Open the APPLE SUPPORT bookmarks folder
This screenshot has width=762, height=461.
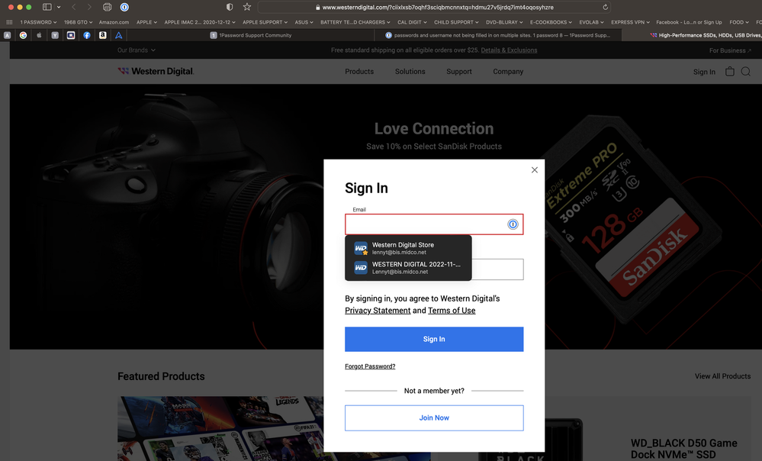point(264,22)
